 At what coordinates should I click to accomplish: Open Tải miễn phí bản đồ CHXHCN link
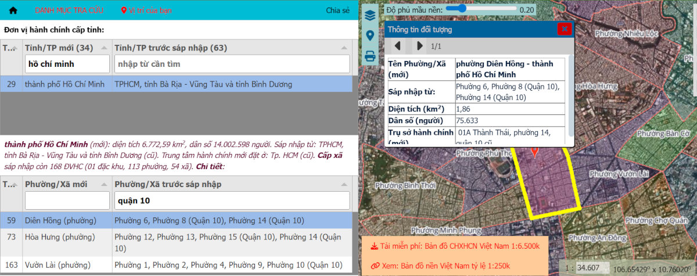click(457, 246)
